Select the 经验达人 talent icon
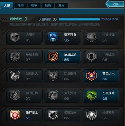125x126 pixels. 15,76
